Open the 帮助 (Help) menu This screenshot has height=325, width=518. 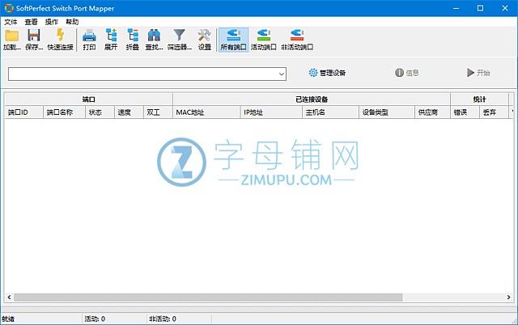73,22
